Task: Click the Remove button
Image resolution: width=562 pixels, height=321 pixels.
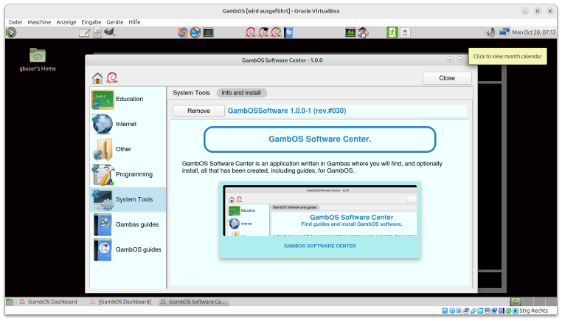Action: coord(198,111)
